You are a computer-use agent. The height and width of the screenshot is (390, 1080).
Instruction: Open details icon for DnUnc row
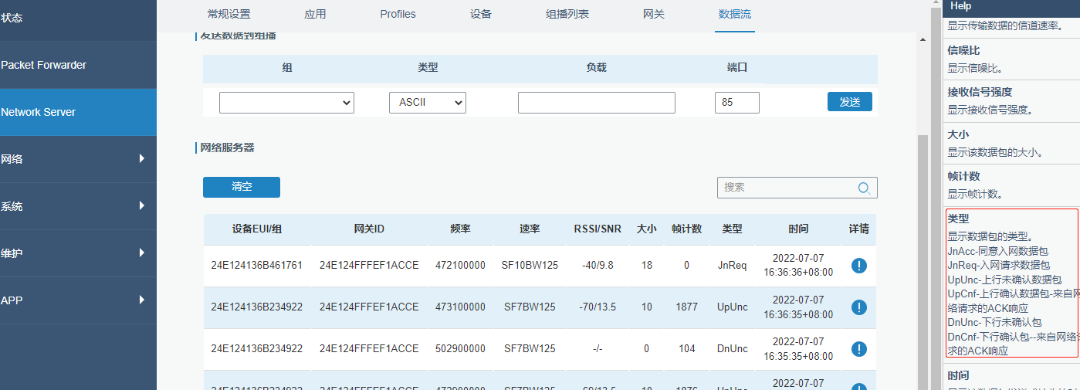[x=858, y=349]
